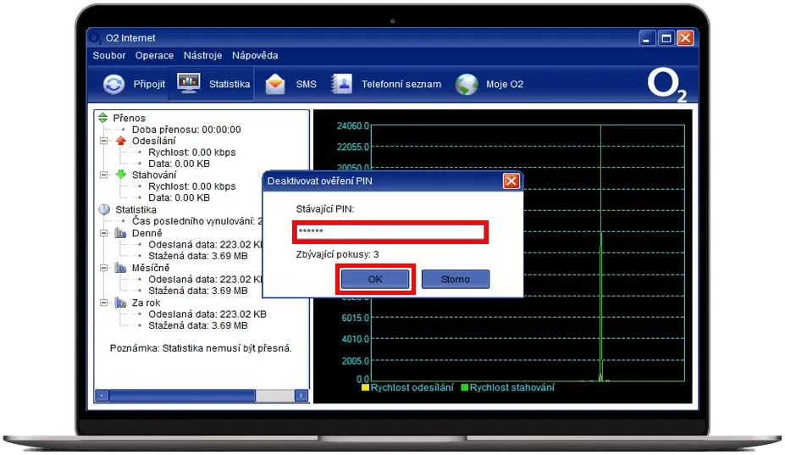Select the Přenos transfer arrows icon

[x=103, y=118]
